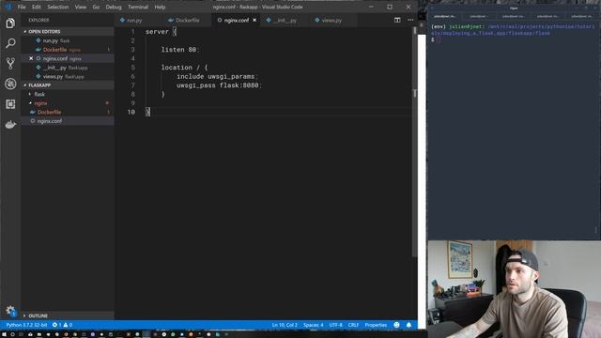Select the Python 3.7.2 32-bit interpreter
The width and height of the screenshot is (601, 338).
click(26, 325)
